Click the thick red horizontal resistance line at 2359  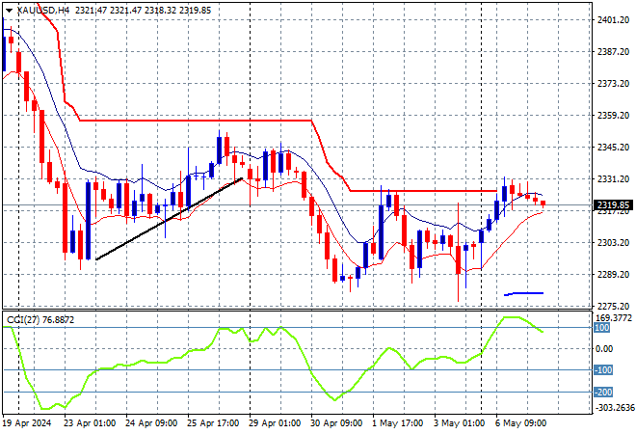(196, 121)
